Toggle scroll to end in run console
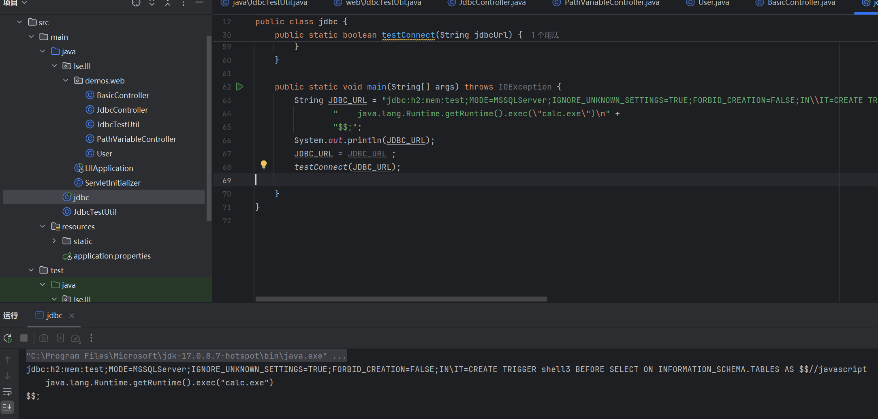 point(7,407)
